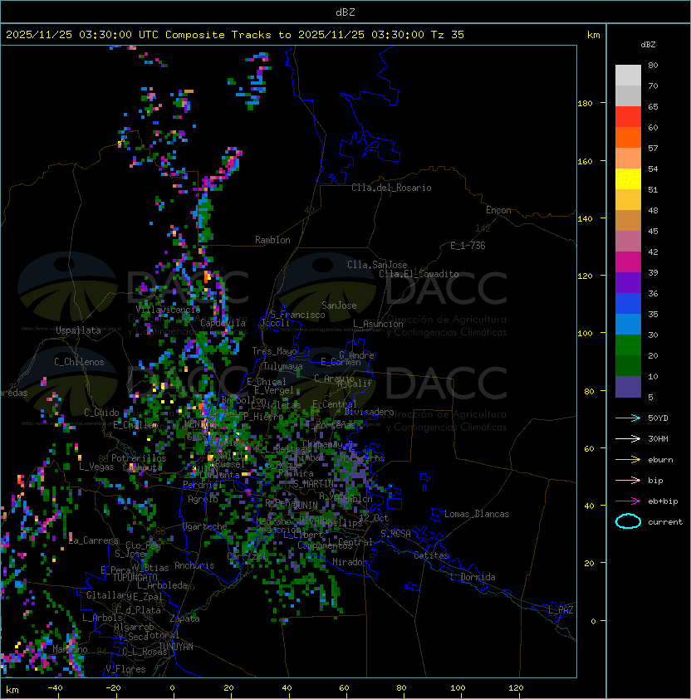This screenshot has width=691, height=699.
Task: Select the TUNUYAN map label
Action: tap(176, 647)
